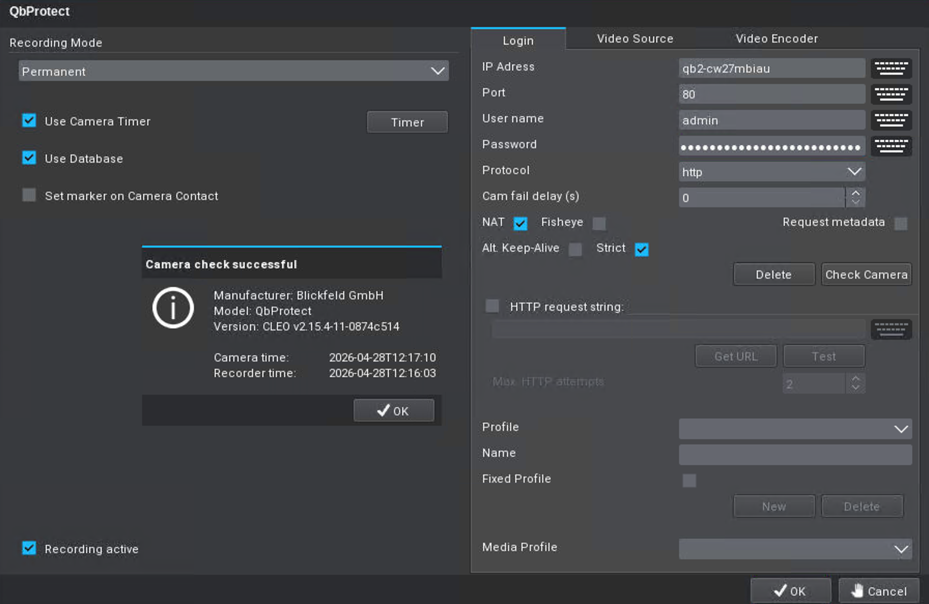Click the Port input field

click(x=772, y=94)
